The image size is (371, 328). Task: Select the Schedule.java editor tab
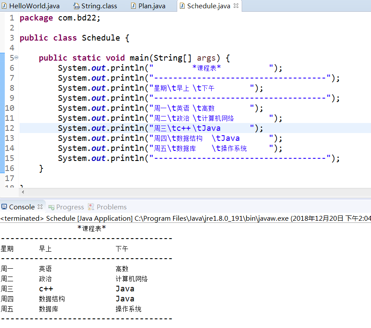coord(209,6)
